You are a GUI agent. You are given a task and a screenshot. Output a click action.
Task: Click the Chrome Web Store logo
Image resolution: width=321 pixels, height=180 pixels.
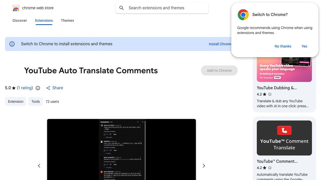tap(16, 8)
